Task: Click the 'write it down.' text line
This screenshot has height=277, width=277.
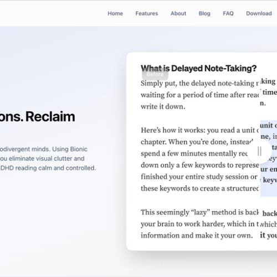Action: coord(163,107)
